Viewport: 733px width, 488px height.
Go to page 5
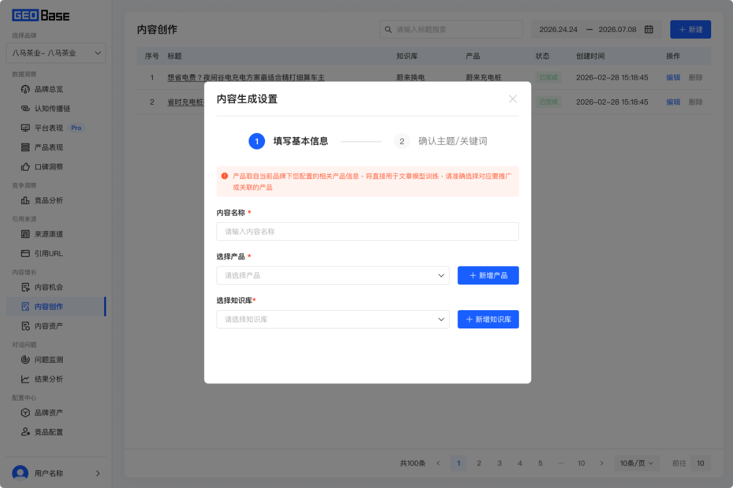pyautogui.click(x=540, y=463)
